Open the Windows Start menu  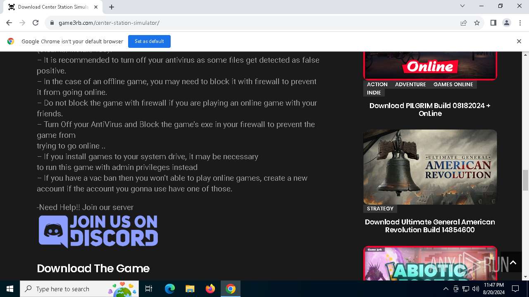10,289
